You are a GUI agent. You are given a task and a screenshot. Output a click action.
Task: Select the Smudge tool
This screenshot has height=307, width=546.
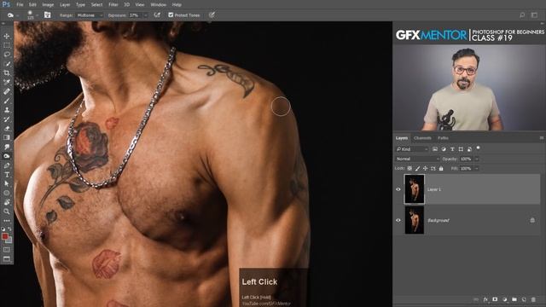point(7,147)
